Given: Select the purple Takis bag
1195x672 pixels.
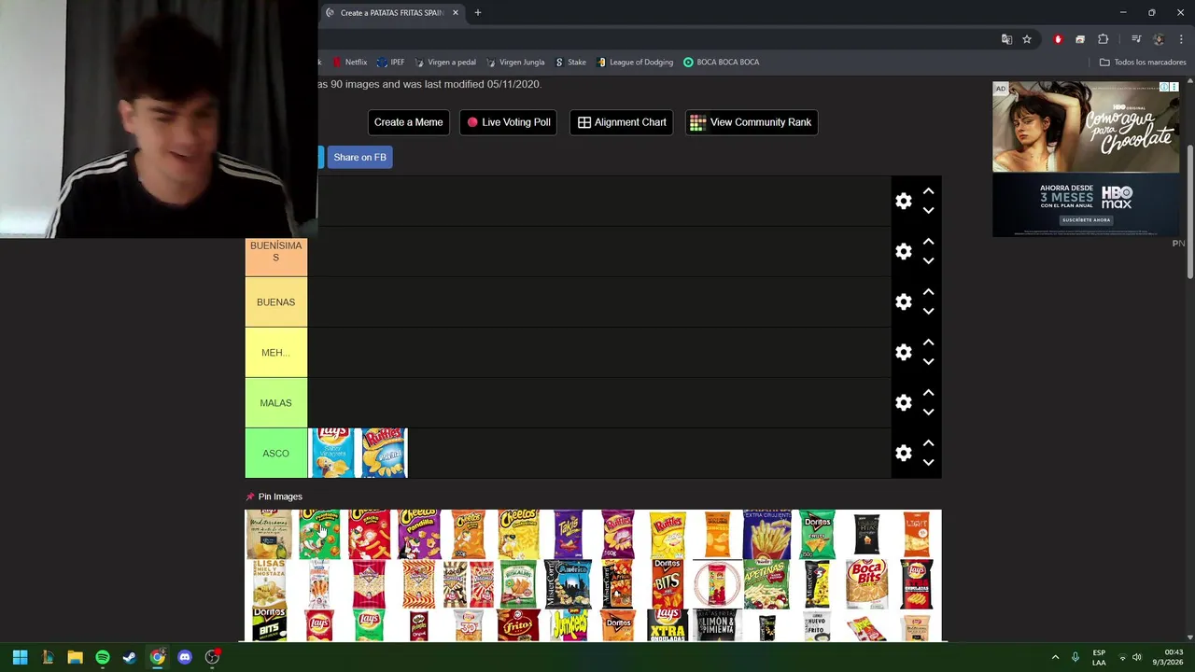Looking at the screenshot, I should [569, 534].
